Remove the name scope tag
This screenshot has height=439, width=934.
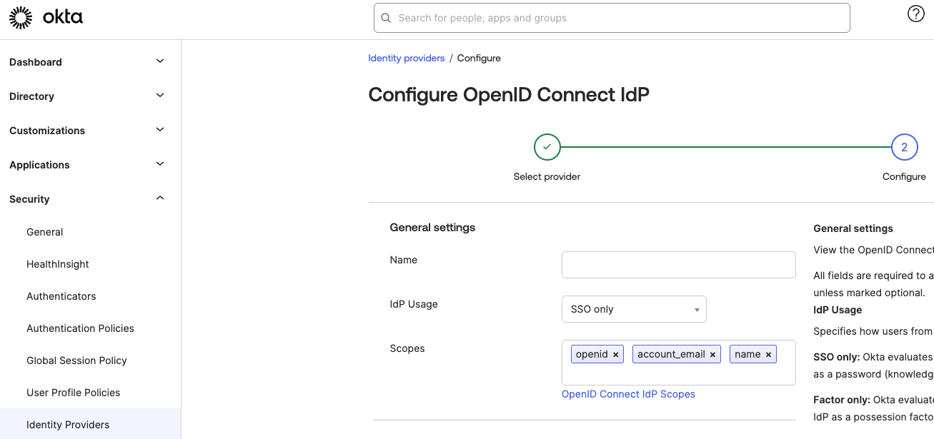(x=768, y=355)
